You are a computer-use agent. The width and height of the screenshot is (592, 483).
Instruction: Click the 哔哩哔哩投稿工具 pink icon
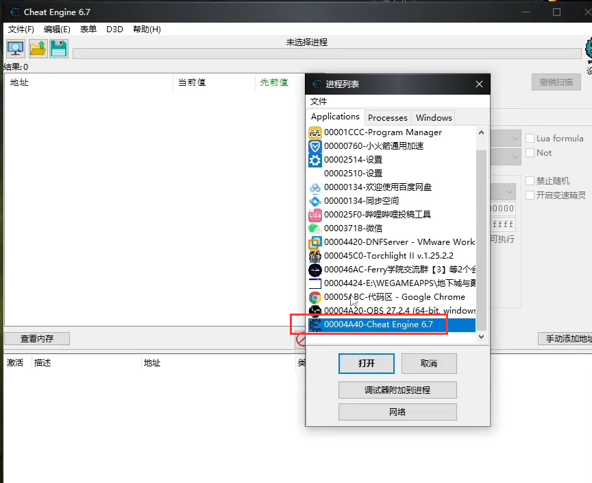point(315,215)
